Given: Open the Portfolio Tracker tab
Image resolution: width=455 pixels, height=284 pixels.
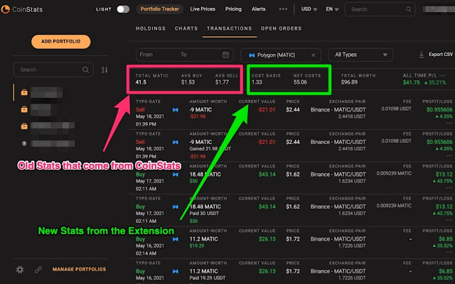Looking at the screenshot, I should tap(159, 9).
